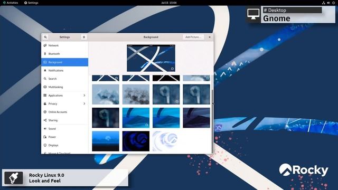Image resolution: width=338 pixels, height=190 pixels.
Task: Click the Displays label in sidebar
Action: pos(53,145)
